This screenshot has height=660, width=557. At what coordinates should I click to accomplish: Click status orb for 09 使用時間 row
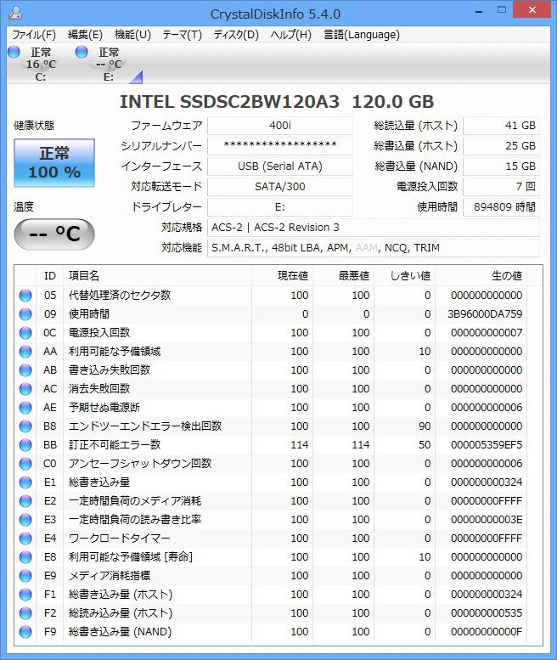25,314
